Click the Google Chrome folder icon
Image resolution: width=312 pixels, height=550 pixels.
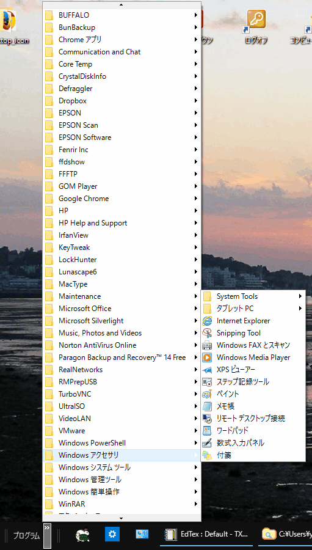49,199
